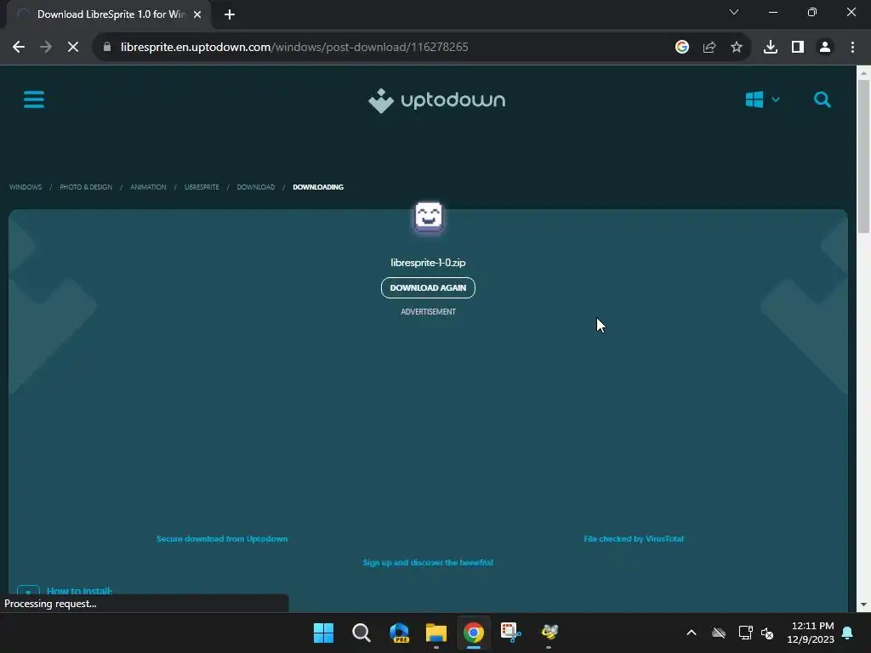Open Chrome downloads
Image resolution: width=871 pixels, height=653 pixels.
[x=771, y=48]
